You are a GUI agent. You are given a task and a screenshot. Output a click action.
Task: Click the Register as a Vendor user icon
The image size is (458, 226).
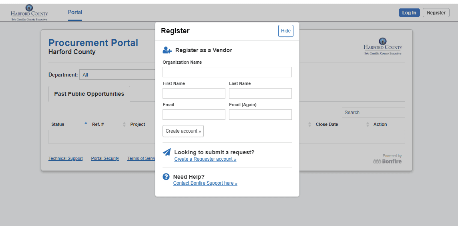[167, 50]
